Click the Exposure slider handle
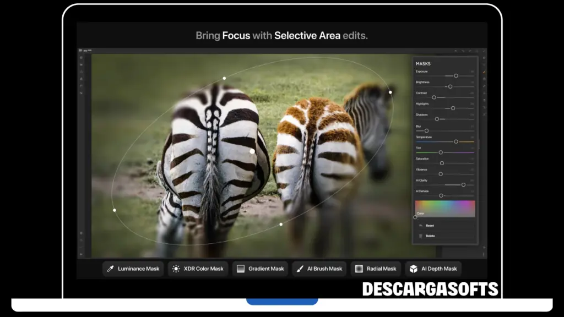 click(x=457, y=75)
